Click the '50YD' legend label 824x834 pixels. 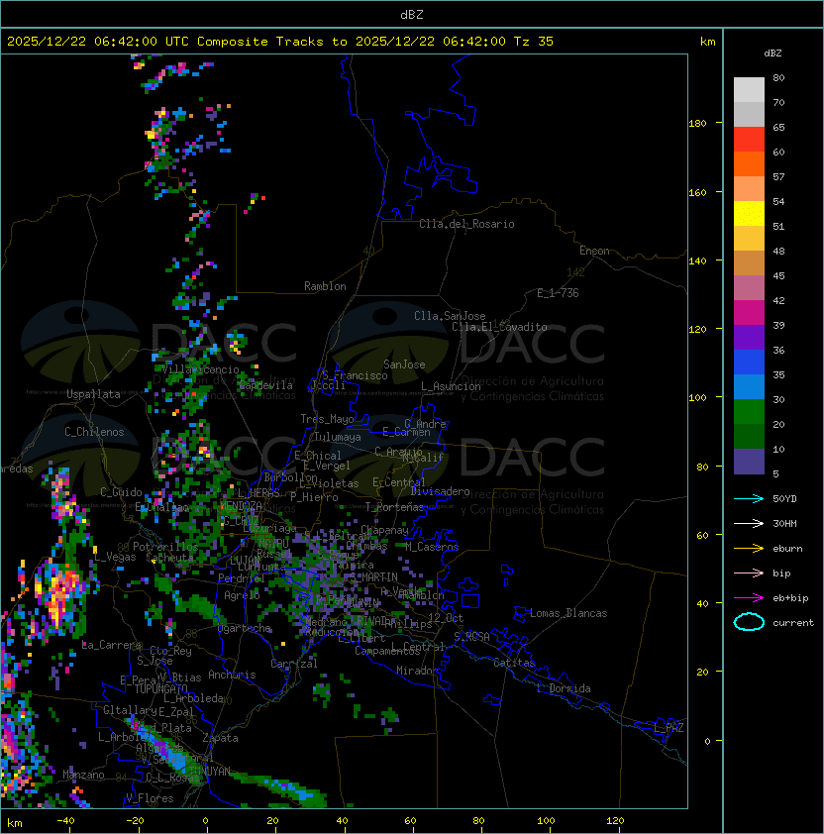[x=784, y=499]
